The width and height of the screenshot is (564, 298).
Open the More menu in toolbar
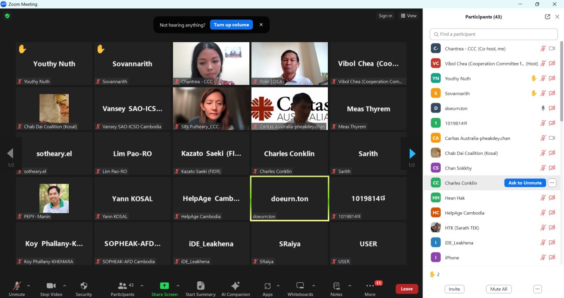point(370,286)
